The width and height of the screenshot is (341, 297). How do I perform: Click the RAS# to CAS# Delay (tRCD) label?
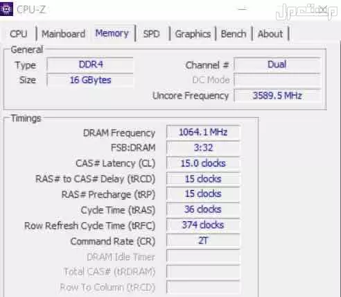(95, 179)
